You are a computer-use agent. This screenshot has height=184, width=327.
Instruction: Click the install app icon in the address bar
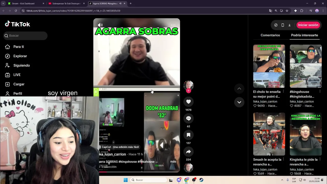(x=282, y=11)
